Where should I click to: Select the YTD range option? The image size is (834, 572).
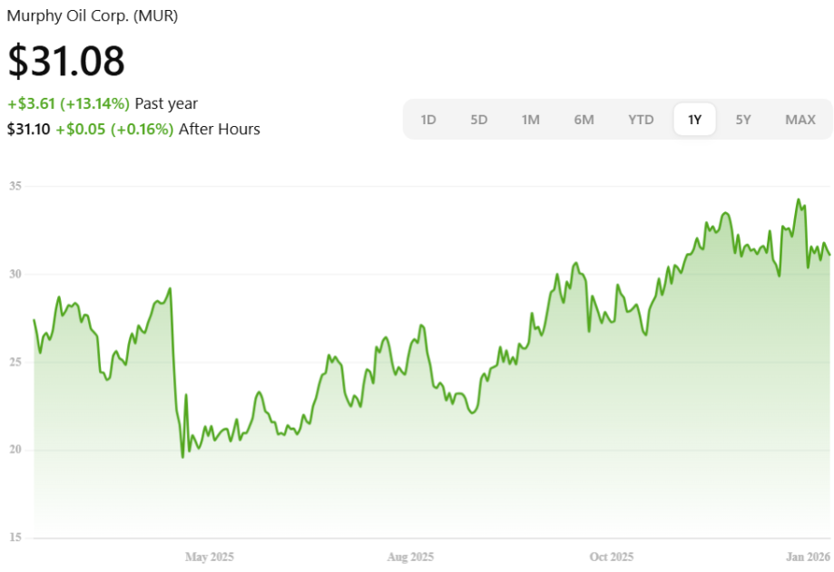click(x=641, y=120)
